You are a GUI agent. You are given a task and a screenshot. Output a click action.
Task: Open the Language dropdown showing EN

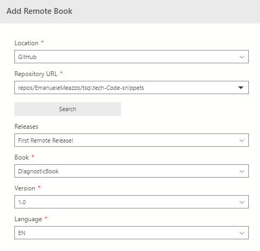[x=132, y=233]
